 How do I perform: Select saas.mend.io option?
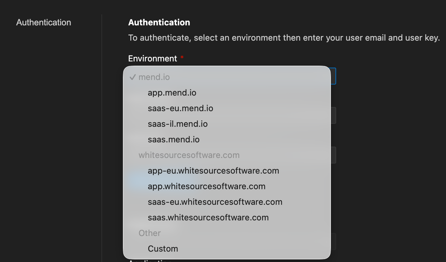point(174,140)
